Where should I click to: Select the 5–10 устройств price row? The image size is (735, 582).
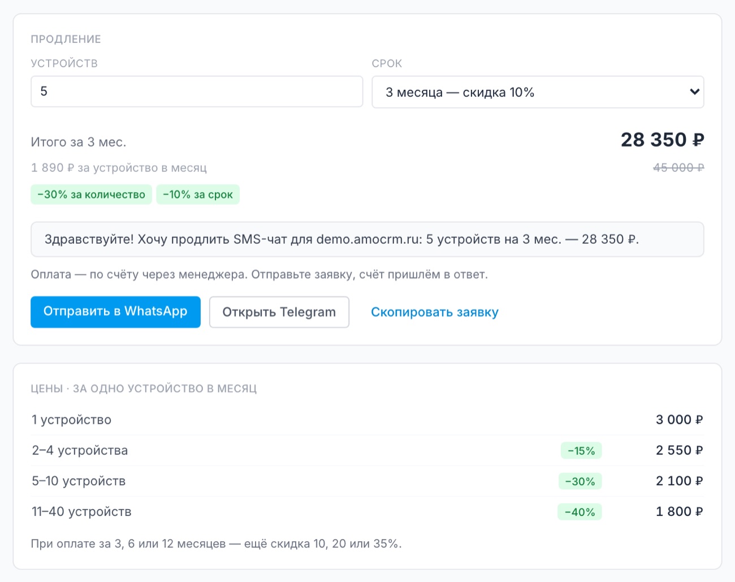(x=367, y=481)
